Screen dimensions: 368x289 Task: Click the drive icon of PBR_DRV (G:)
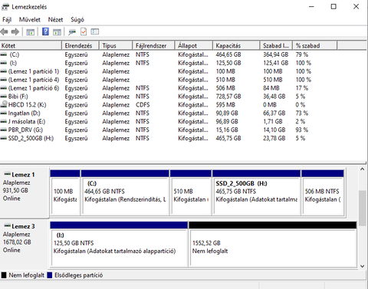pos(4,130)
